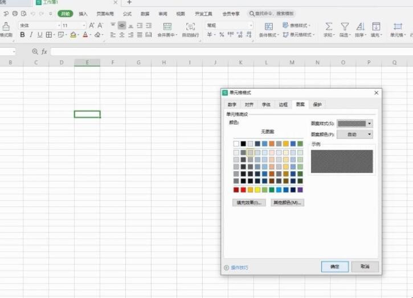Switch to the Border (边框) dialog tab
The height and width of the screenshot is (298, 413).
click(x=283, y=105)
